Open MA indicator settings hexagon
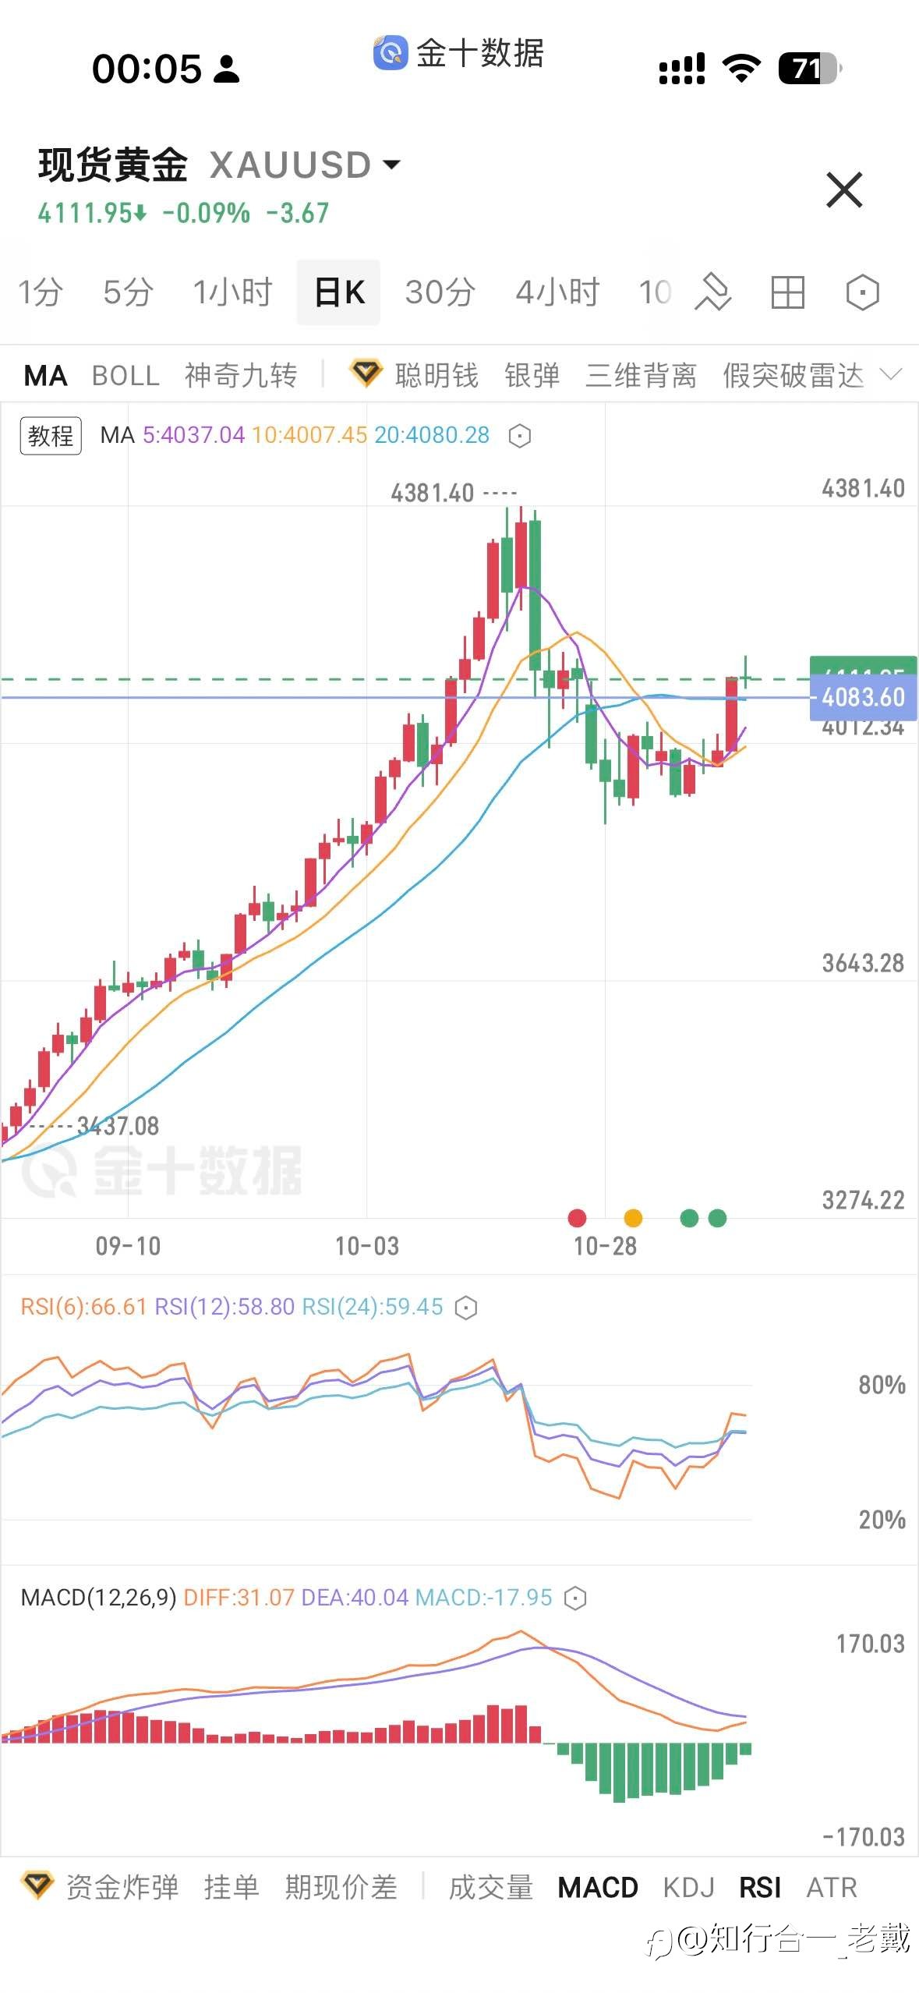919x1993 pixels. 519,436
